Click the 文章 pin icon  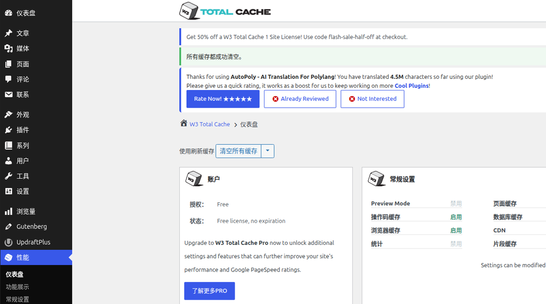[9, 33]
